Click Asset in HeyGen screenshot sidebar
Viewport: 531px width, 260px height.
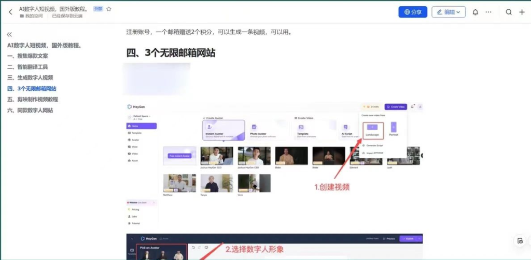tap(133, 160)
